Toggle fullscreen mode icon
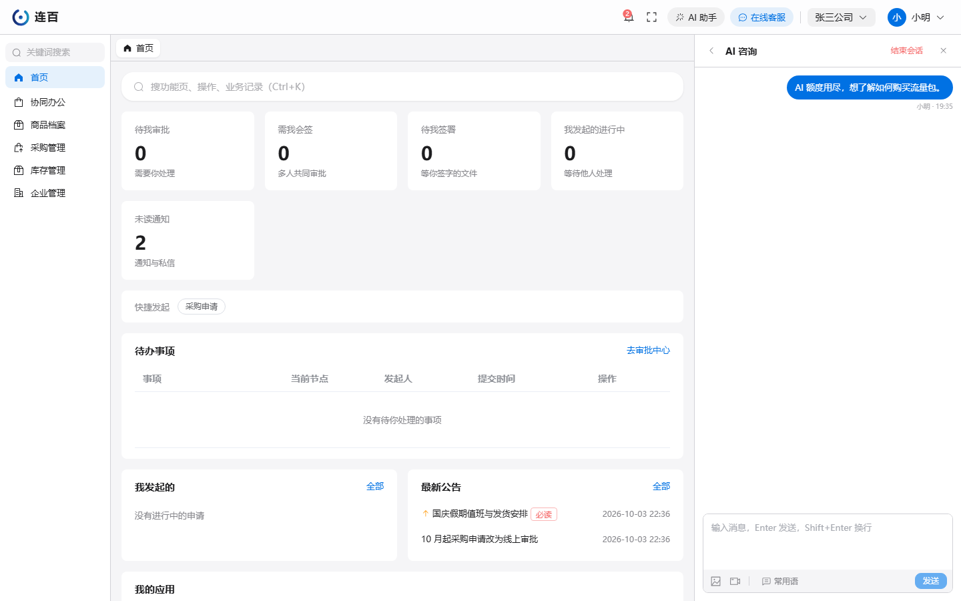 point(652,17)
